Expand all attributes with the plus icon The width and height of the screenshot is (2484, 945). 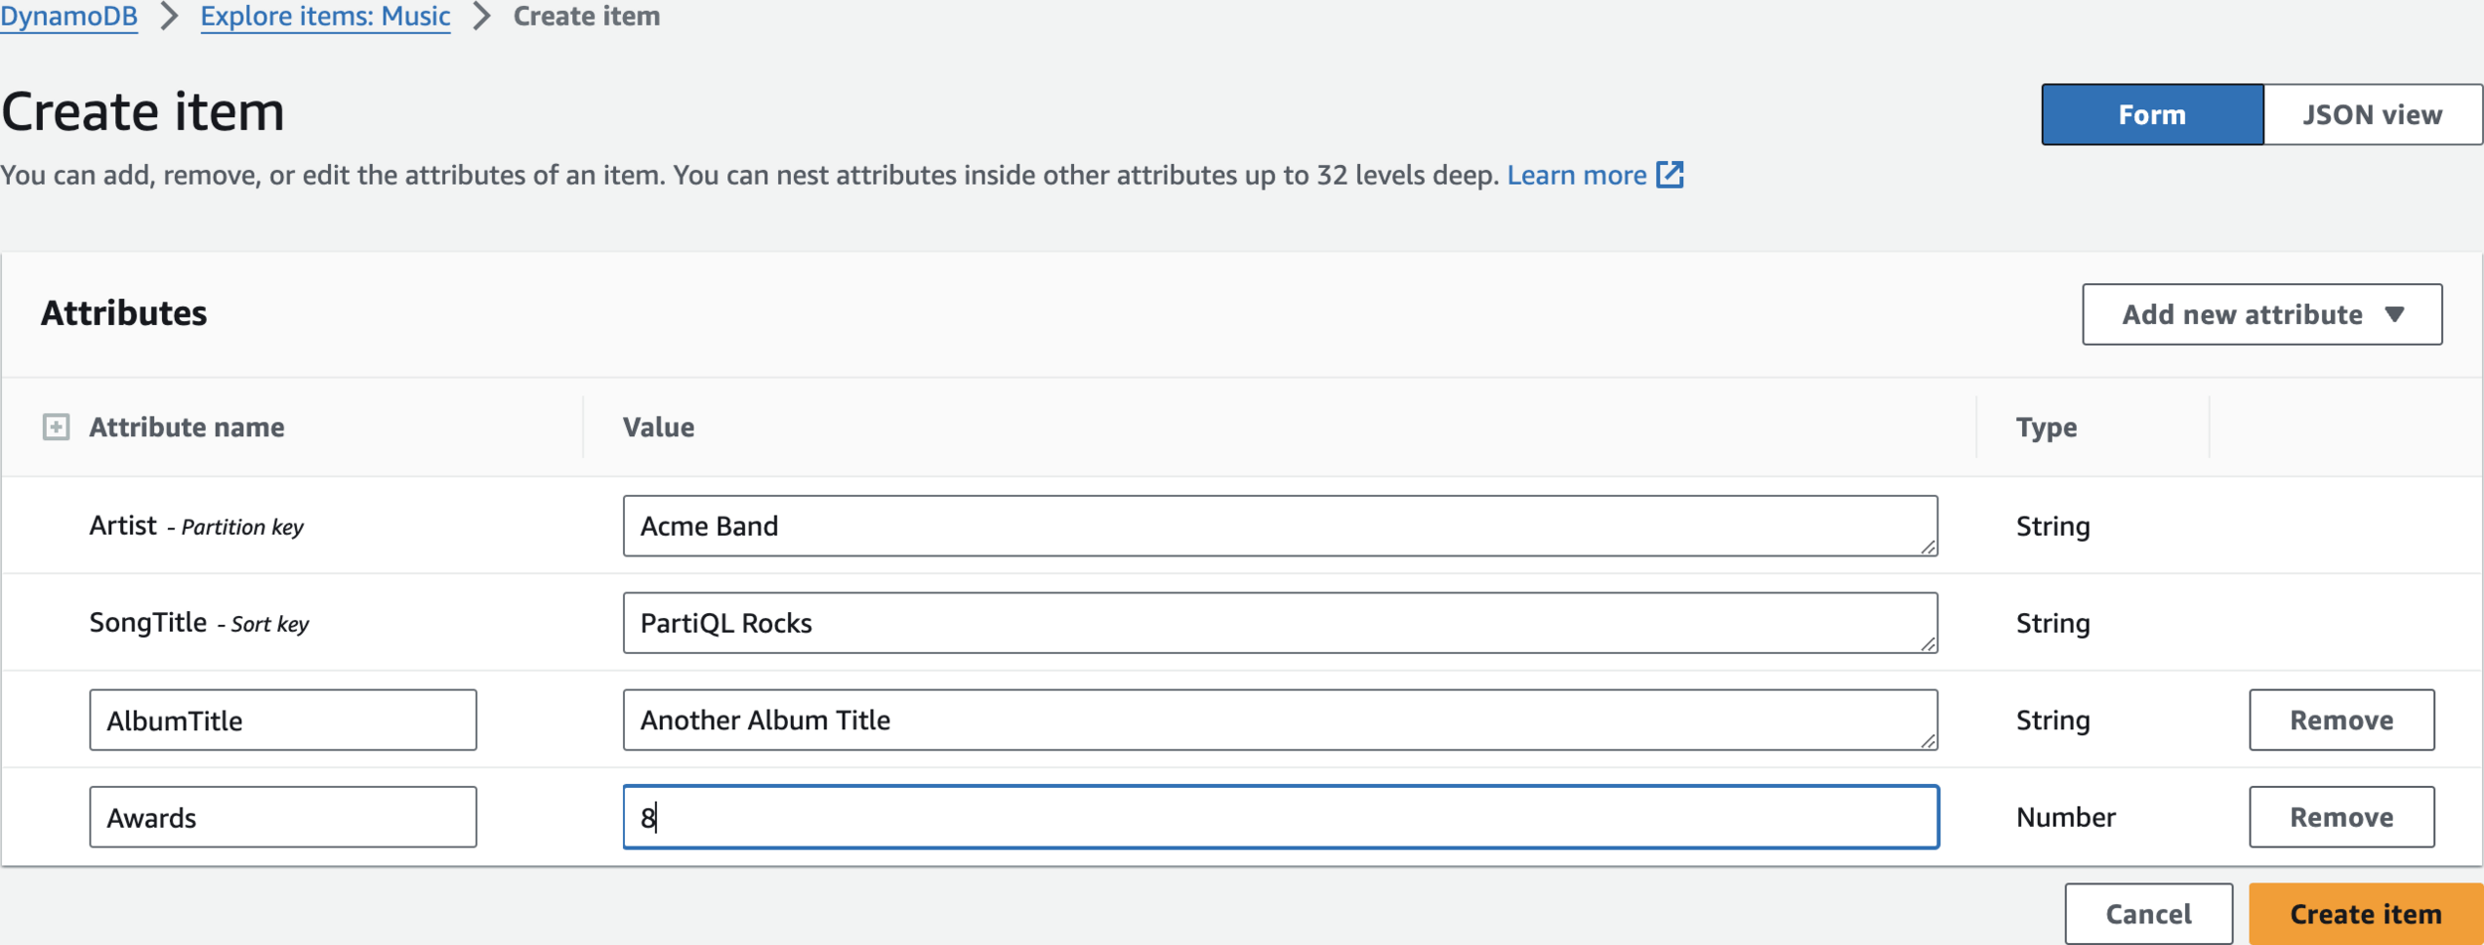56,427
